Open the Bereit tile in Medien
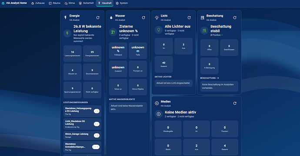The image size is (300, 156). pyautogui.click(x=168, y=147)
